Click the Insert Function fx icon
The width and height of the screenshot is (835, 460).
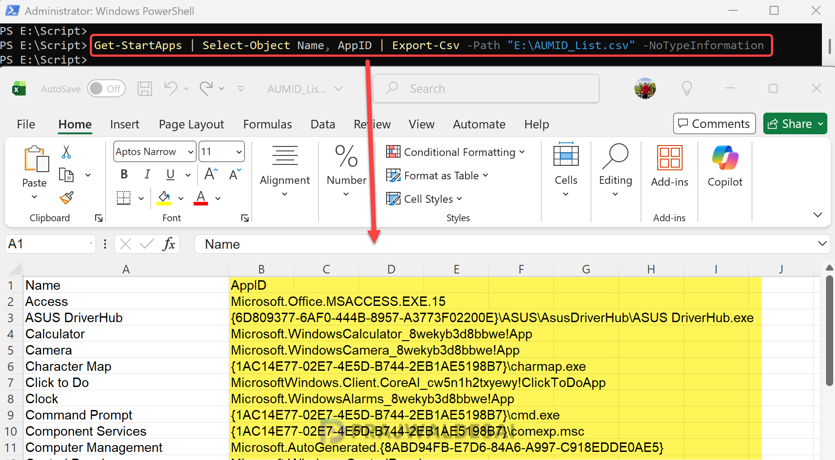coord(169,244)
